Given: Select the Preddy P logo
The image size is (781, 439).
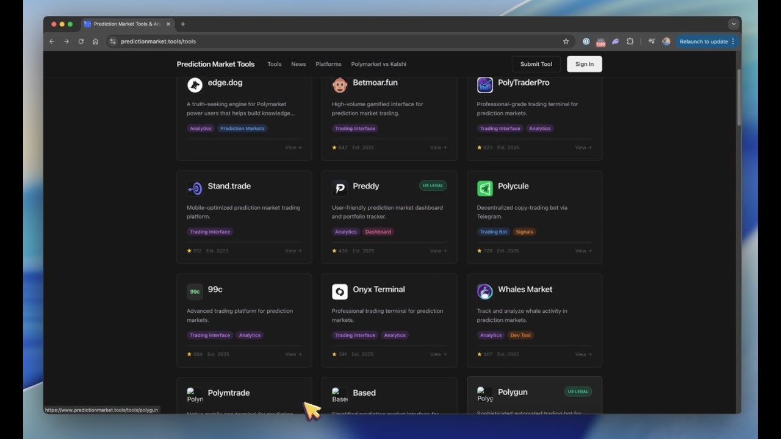Looking at the screenshot, I should 339,188.
